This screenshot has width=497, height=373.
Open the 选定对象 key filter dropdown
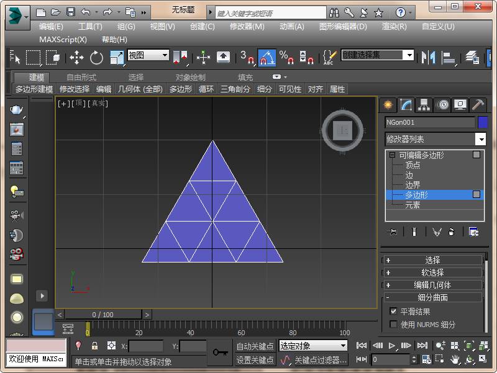313,346
